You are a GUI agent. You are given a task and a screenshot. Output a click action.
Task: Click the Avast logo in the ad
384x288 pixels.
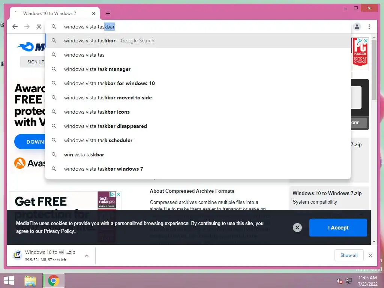tap(30, 163)
